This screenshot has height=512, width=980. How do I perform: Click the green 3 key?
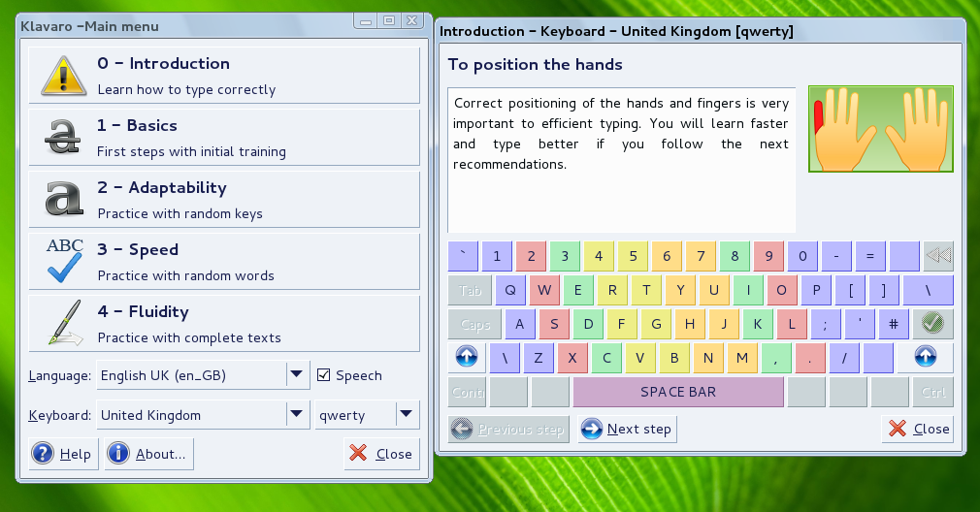click(x=565, y=256)
